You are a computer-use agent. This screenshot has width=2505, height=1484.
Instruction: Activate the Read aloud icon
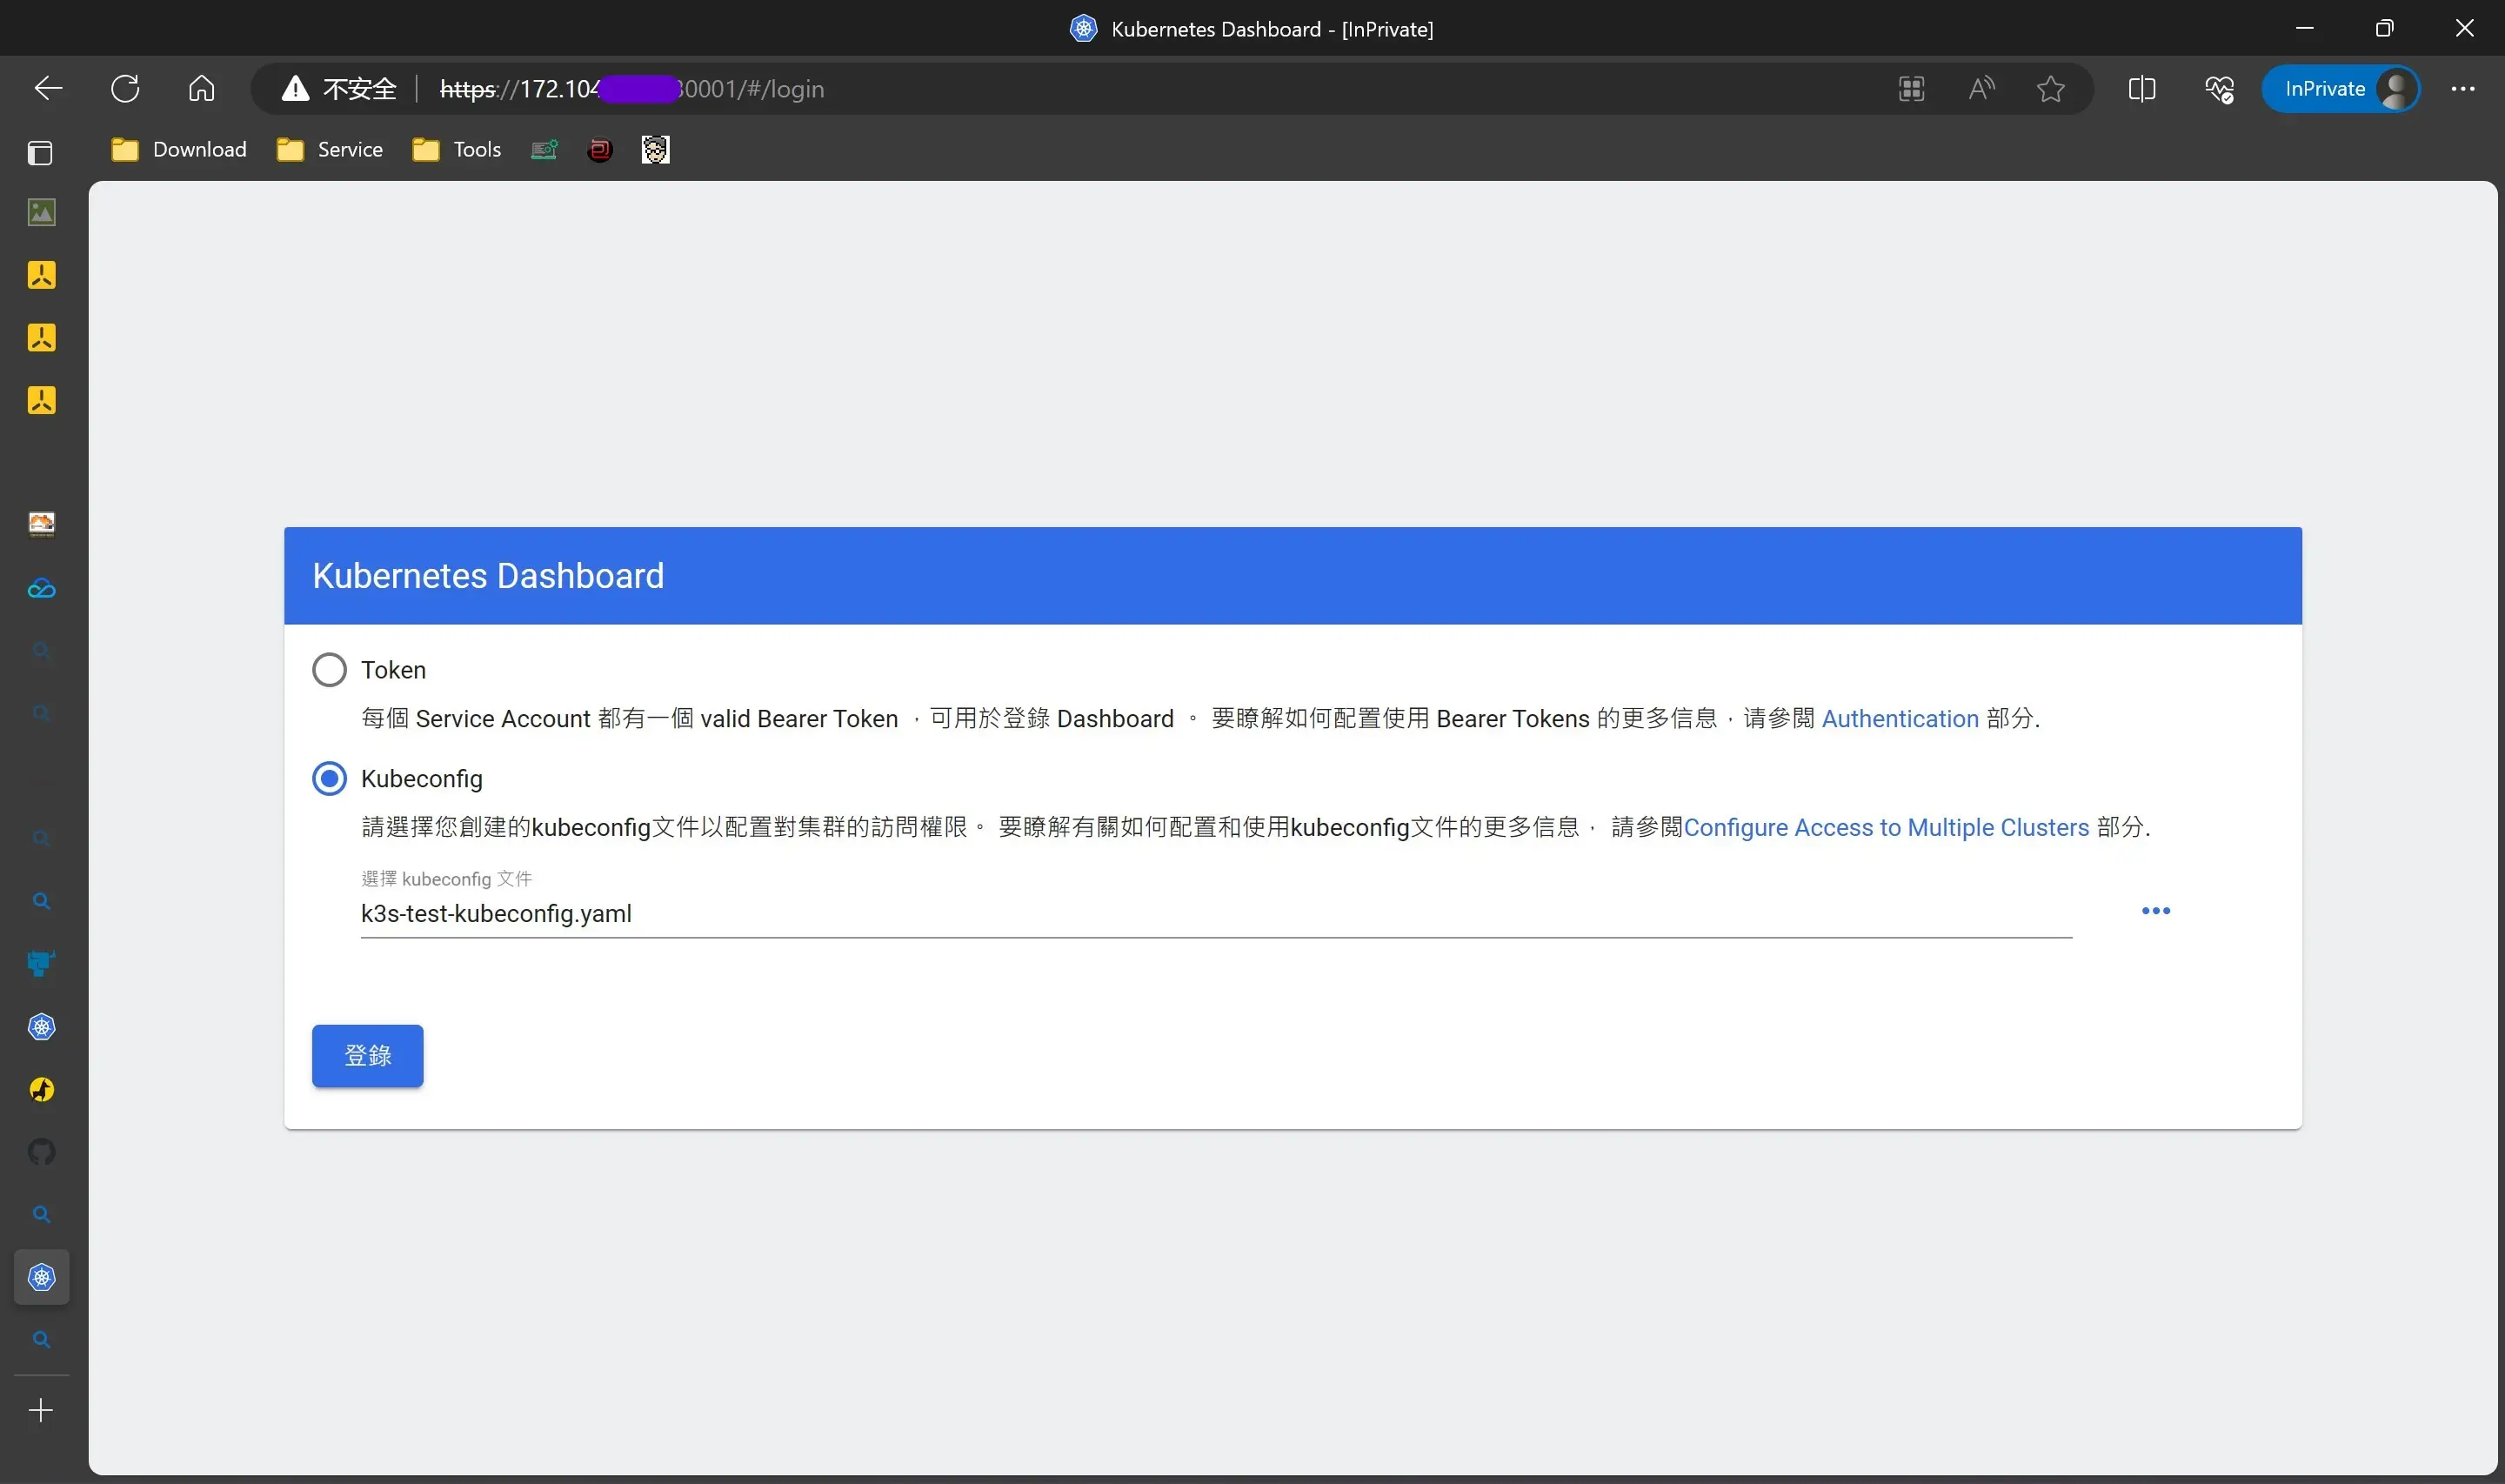click(x=1981, y=89)
